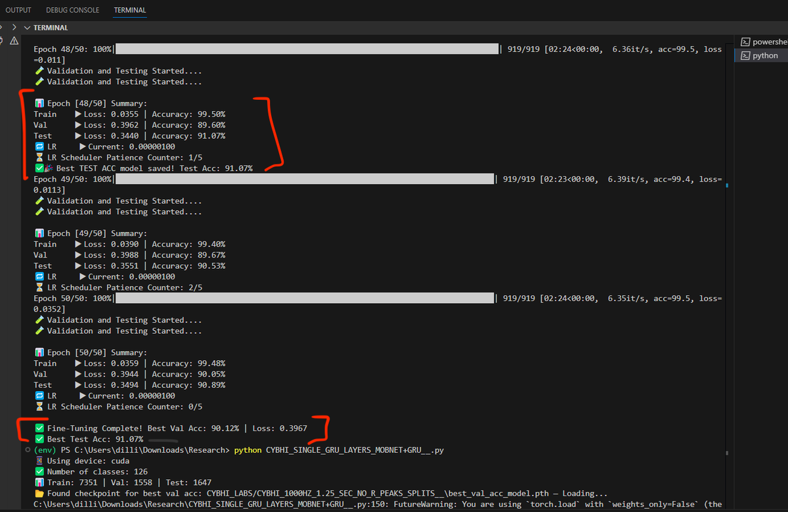Click the '=0.011]' continuation under Epoch 48/50
Image resolution: width=788 pixels, height=512 pixels.
point(49,60)
